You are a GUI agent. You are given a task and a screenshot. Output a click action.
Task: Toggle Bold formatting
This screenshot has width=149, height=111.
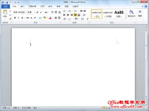[15, 18]
